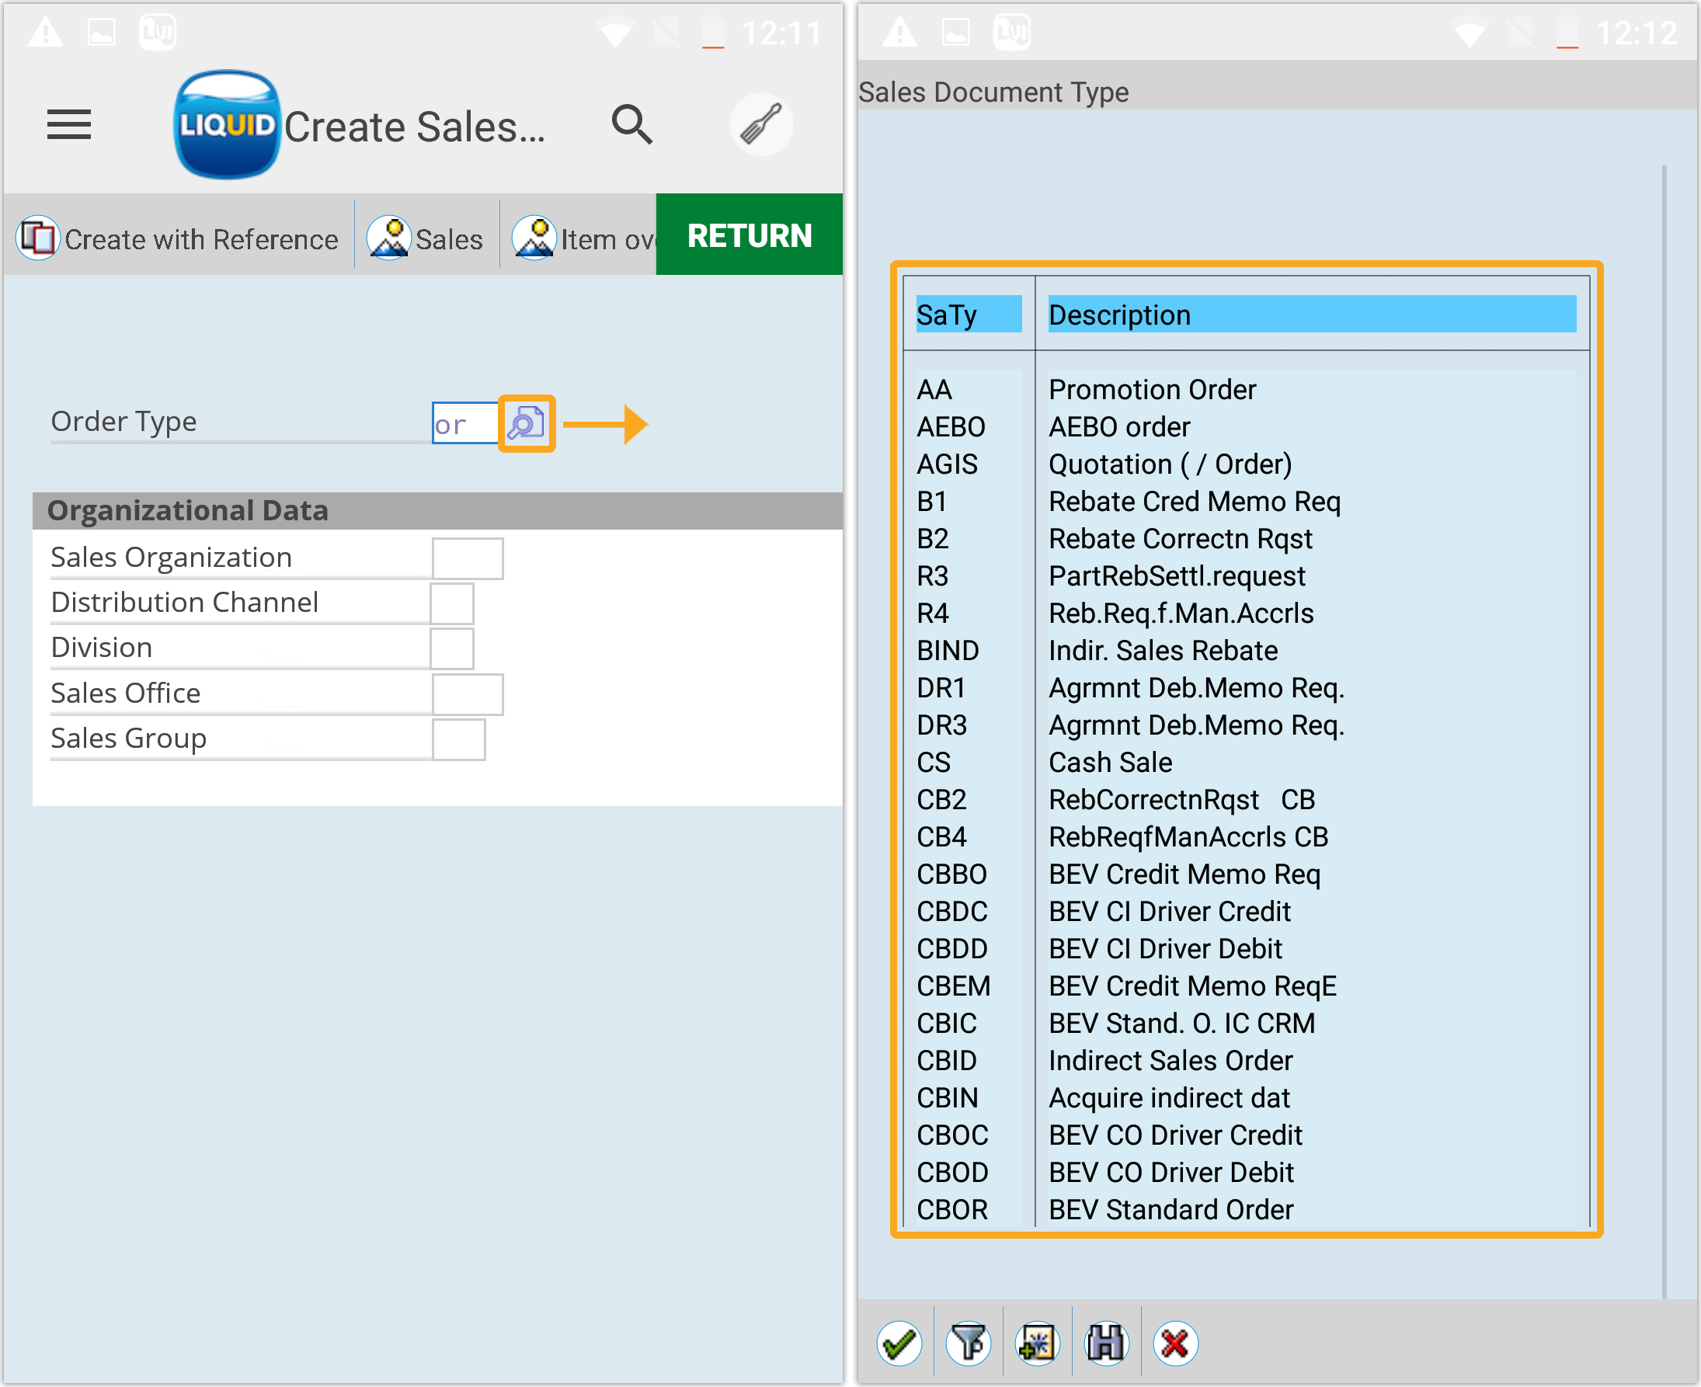This screenshot has width=1701, height=1387.
Task: Open the hamburger navigation menu
Action: pyautogui.click(x=68, y=124)
